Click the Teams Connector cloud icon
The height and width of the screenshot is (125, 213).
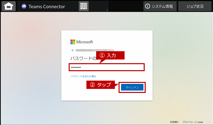click(x=24, y=6)
